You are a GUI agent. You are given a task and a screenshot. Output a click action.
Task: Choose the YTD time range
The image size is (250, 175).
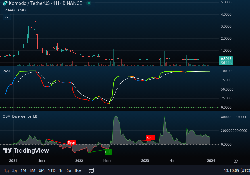click(x=52, y=170)
